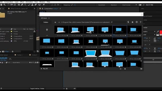Click red fill color swatch
The image size is (162, 91).
pyautogui.click(x=161, y=32)
